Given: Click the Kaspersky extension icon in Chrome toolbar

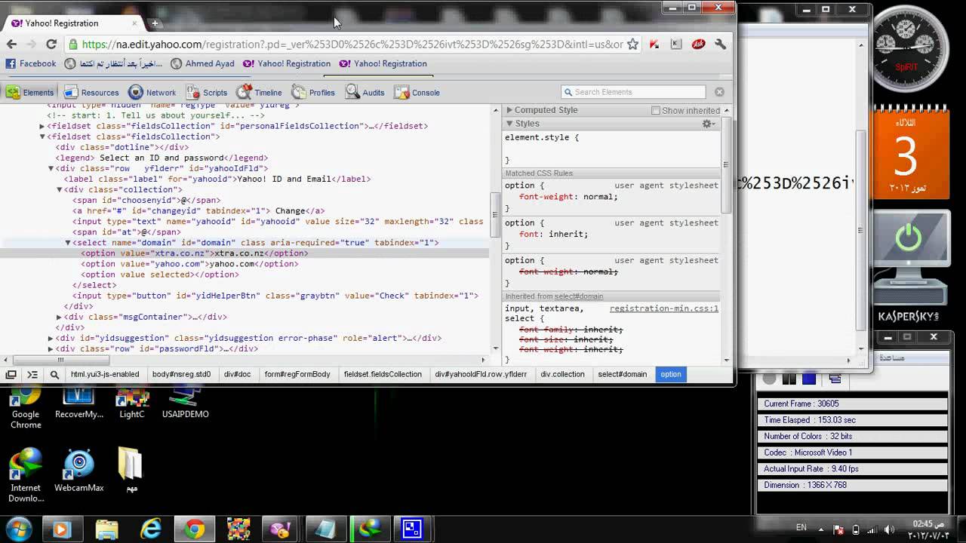Looking at the screenshot, I should coord(654,44).
